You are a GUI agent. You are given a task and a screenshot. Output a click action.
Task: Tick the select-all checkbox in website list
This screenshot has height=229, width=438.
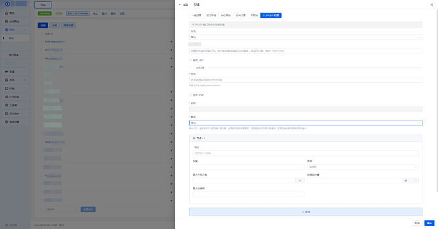pyautogui.click(x=41, y=34)
